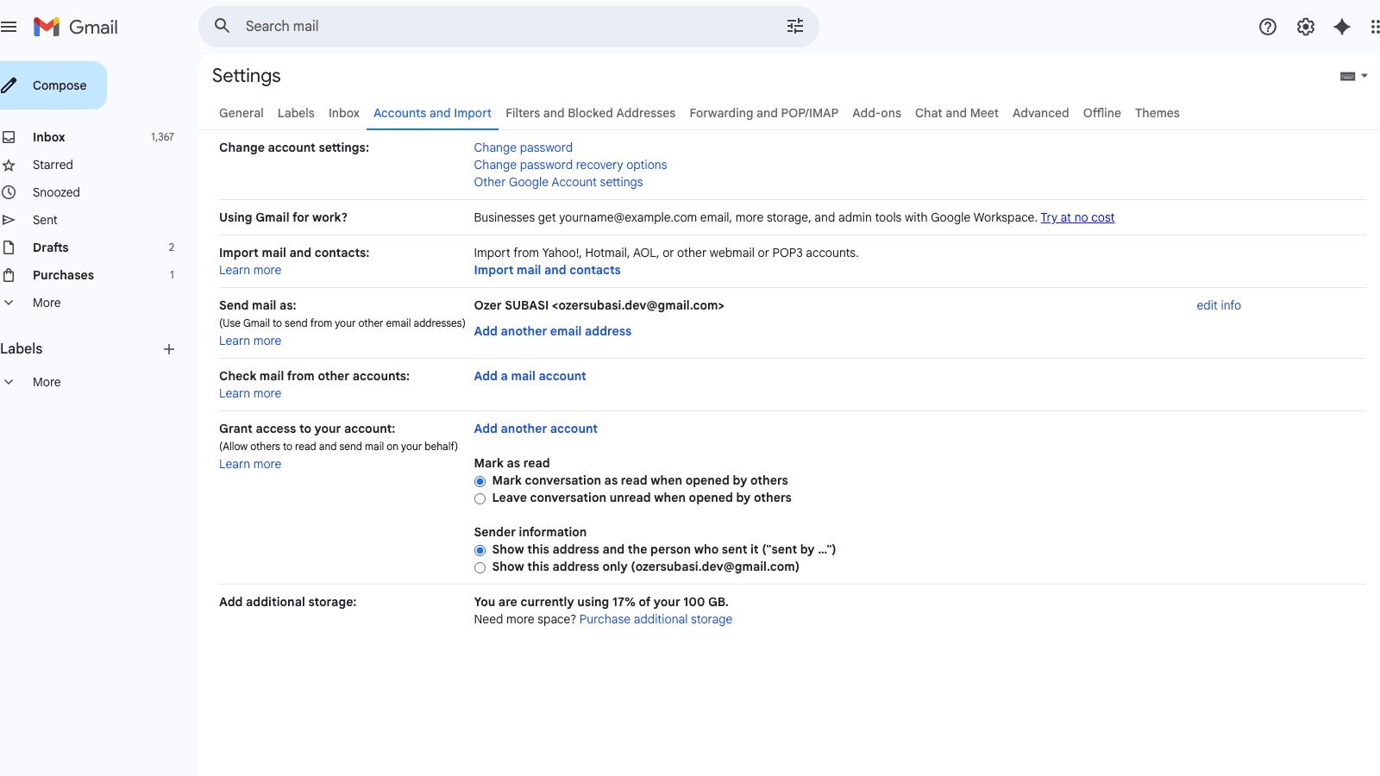Expand More under the Purchases folder

coord(47,303)
